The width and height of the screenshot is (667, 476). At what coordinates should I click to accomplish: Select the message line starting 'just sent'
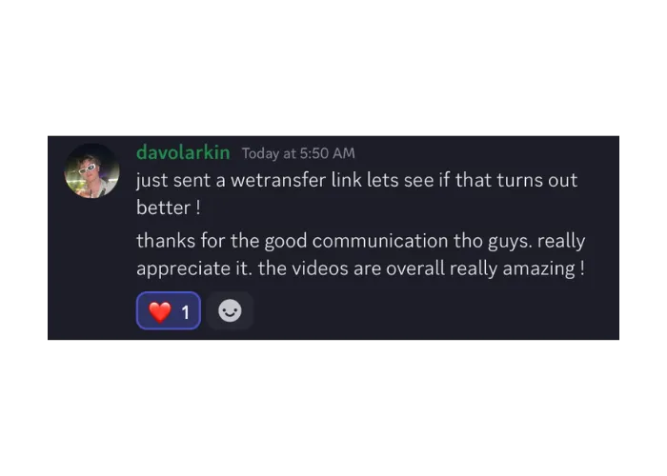356,180
